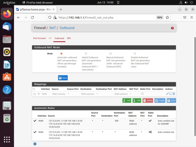Viewport: 196px width, 147px height.
Task: Switch to the NPt tab
Action: [x=69, y=38]
